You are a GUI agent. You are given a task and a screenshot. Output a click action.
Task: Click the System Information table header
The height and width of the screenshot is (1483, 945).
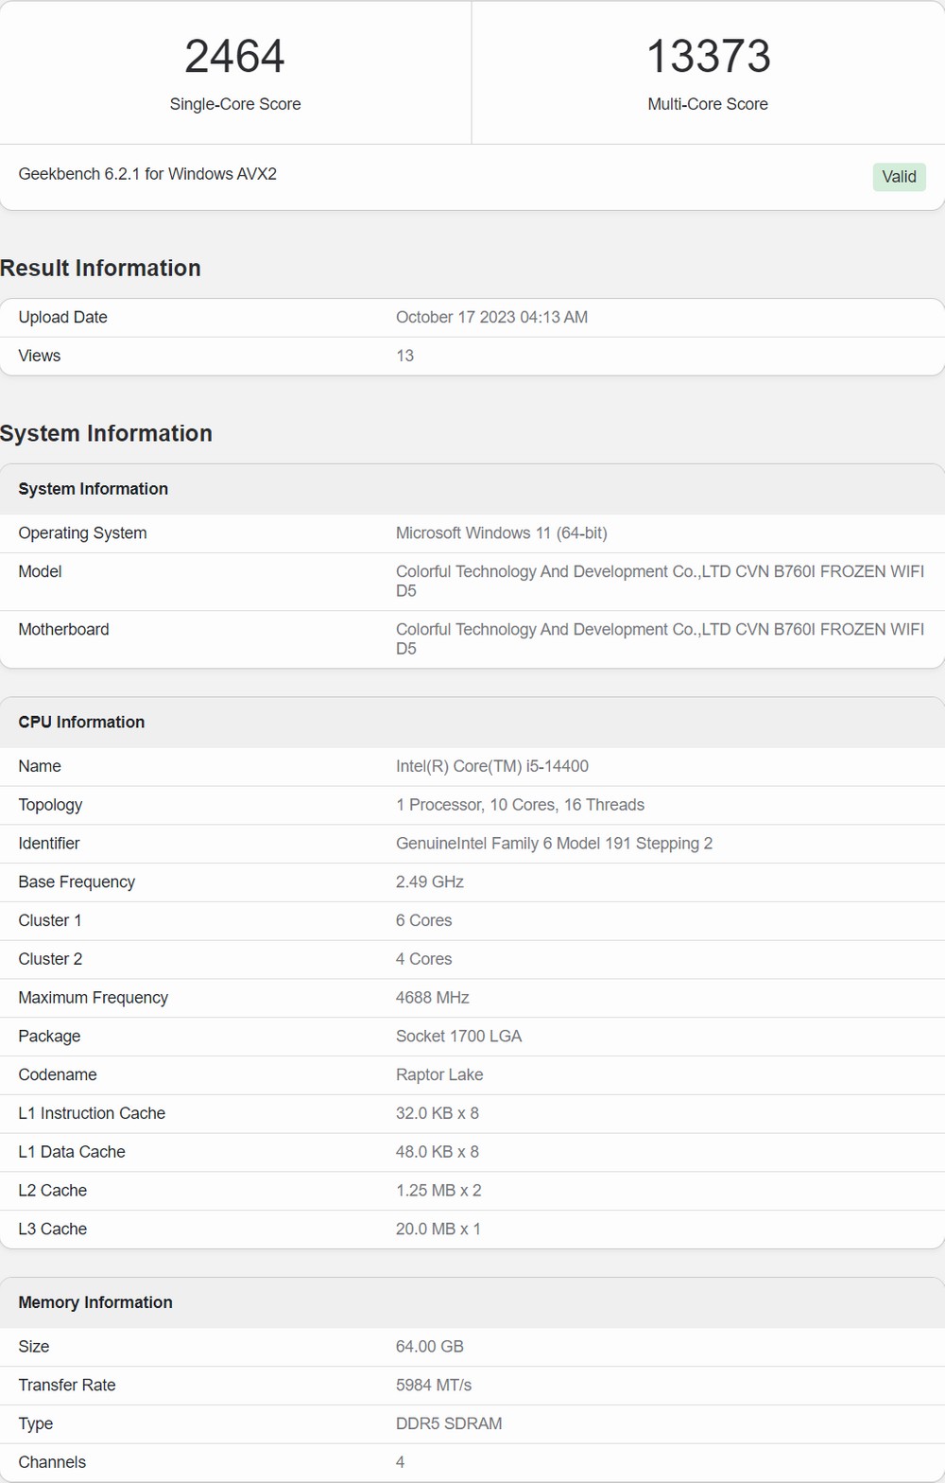(x=93, y=489)
